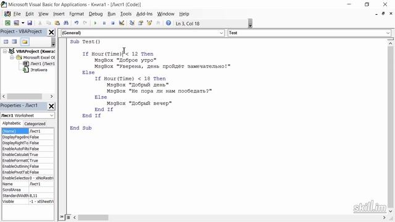This screenshot has width=395, height=222.
Task: Open the Format menu
Action: pyautogui.click(x=77, y=14)
